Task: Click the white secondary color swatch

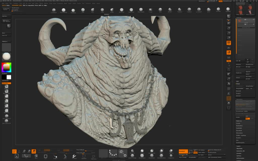Action: (9, 77)
